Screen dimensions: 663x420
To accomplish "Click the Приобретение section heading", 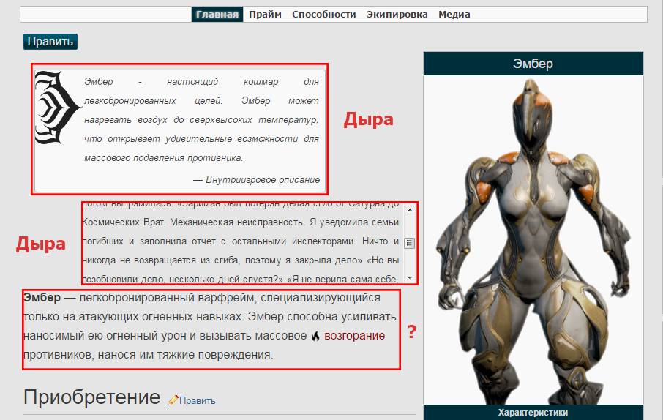I will point(91,397).
